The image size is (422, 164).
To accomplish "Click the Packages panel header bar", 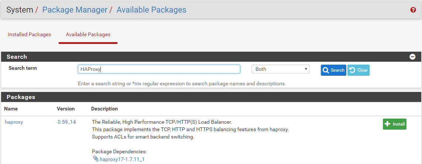I will coord(211,97).
